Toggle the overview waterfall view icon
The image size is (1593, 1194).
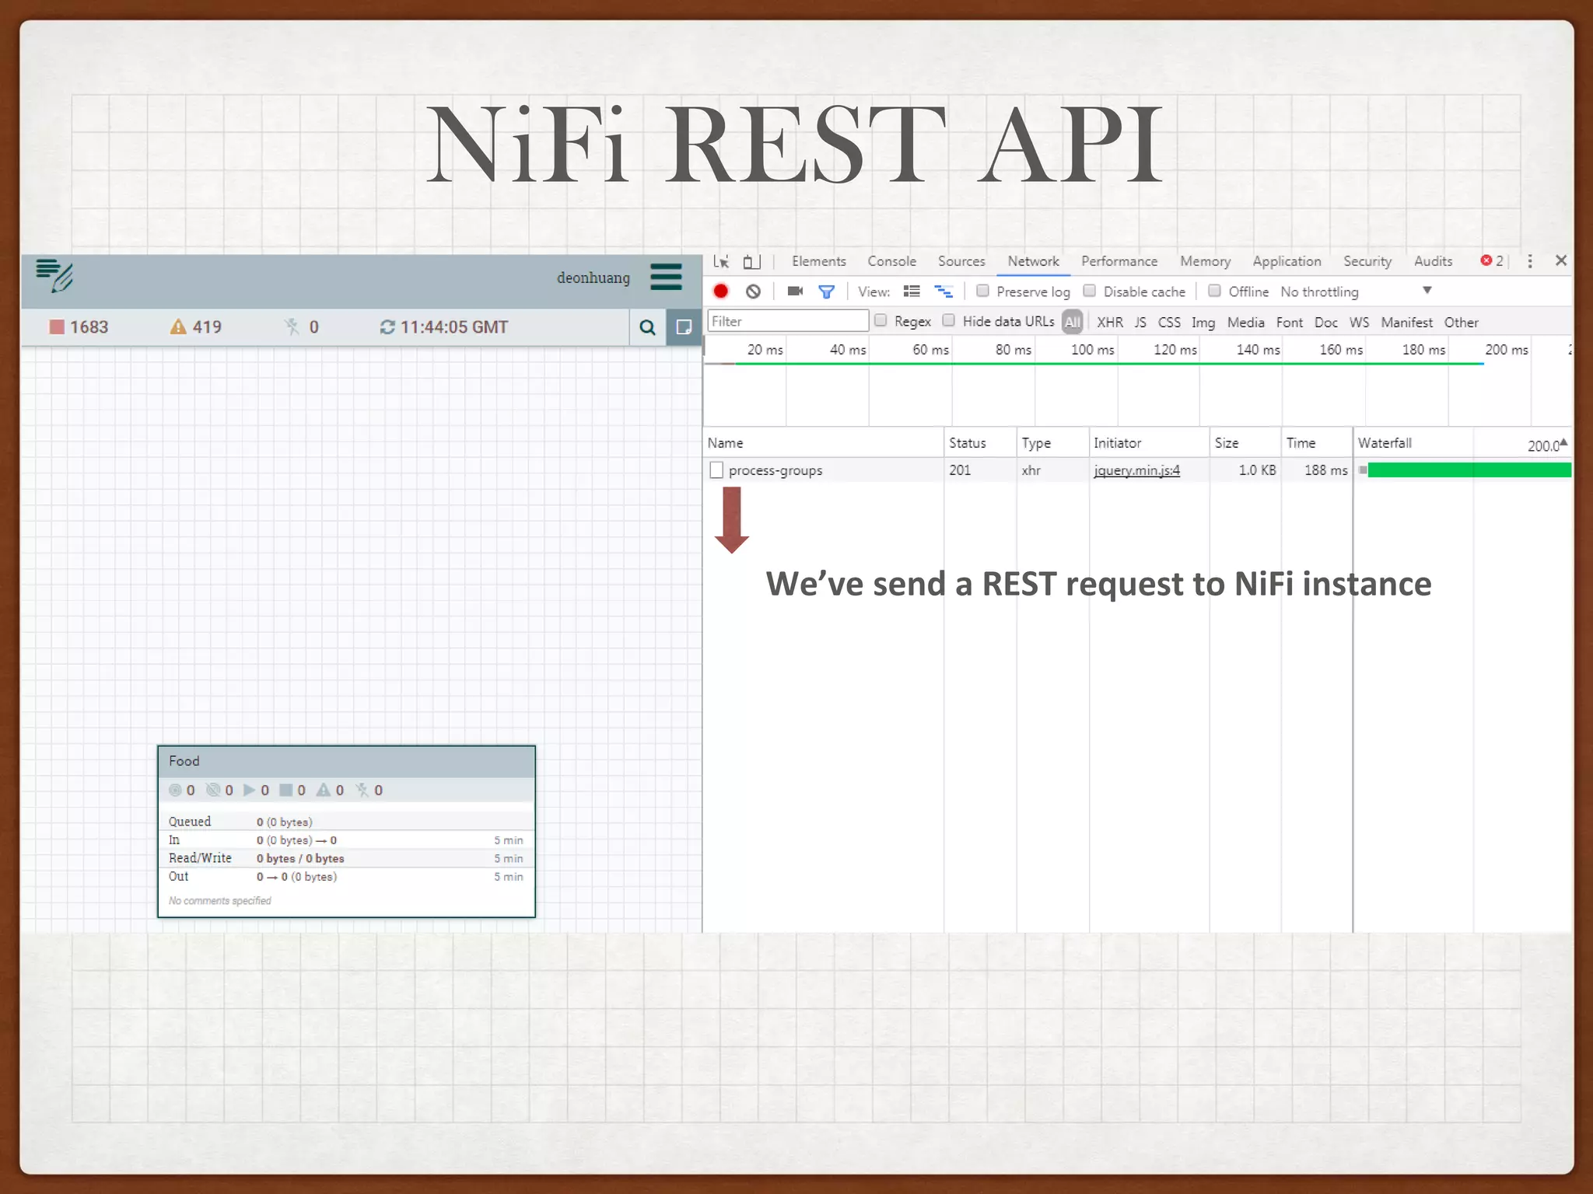click(x=944, y=292)
